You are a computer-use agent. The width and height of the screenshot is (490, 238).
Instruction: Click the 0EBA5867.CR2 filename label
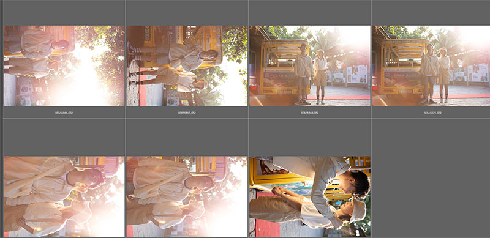[x=187, y=113]
